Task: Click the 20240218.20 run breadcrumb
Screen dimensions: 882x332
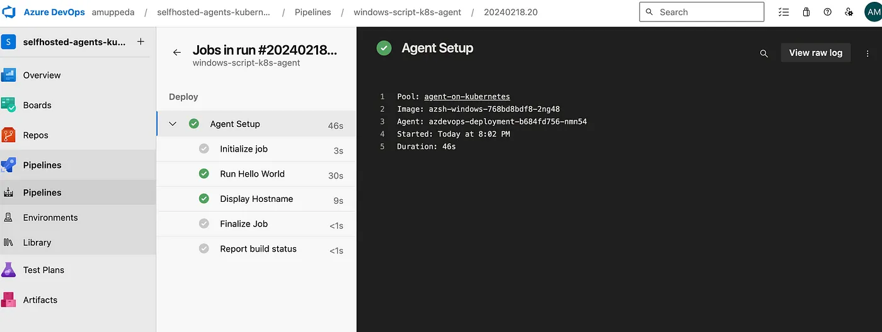Action: (x=511, y=12)
